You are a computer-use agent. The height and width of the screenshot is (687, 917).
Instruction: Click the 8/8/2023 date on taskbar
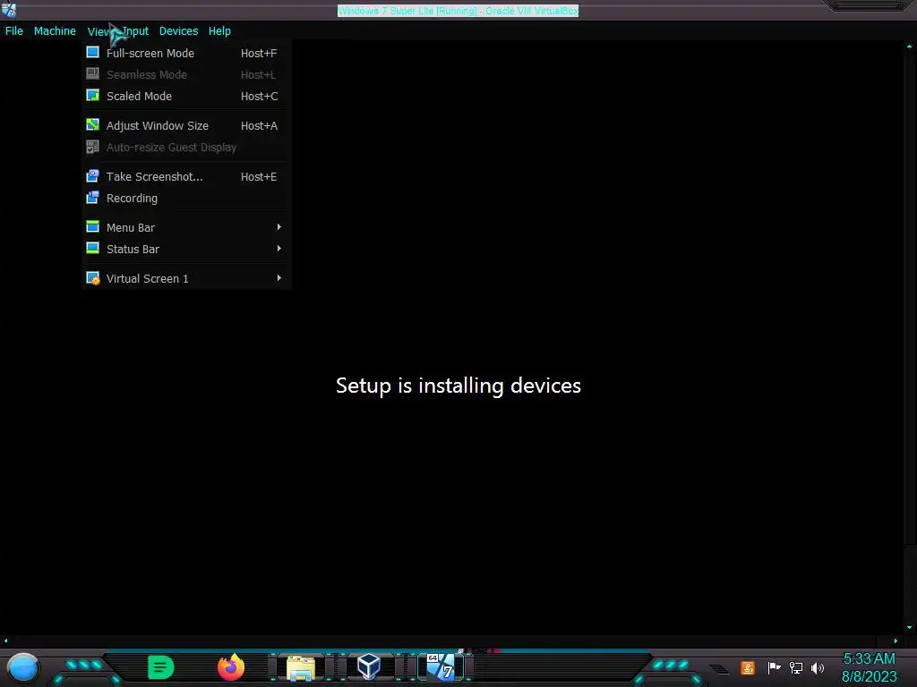pyautogui.click(x=869, y=676)
